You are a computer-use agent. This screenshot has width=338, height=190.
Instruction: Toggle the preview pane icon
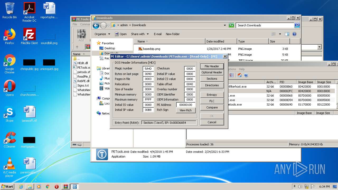coord(287,34)
